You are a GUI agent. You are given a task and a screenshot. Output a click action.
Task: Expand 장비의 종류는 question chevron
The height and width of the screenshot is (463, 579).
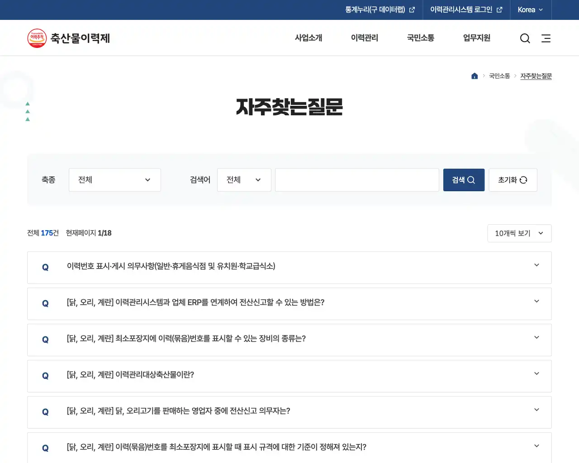tap(536, 337)
